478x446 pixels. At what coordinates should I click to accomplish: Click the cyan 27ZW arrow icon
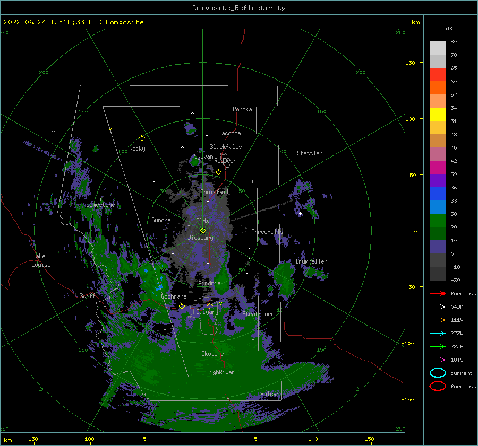pos(438,334)
